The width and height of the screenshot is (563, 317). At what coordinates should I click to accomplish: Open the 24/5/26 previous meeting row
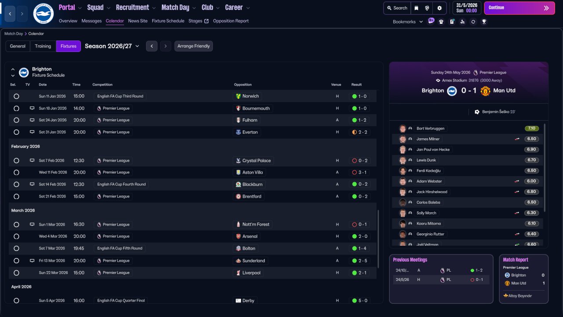click(441, 280)
